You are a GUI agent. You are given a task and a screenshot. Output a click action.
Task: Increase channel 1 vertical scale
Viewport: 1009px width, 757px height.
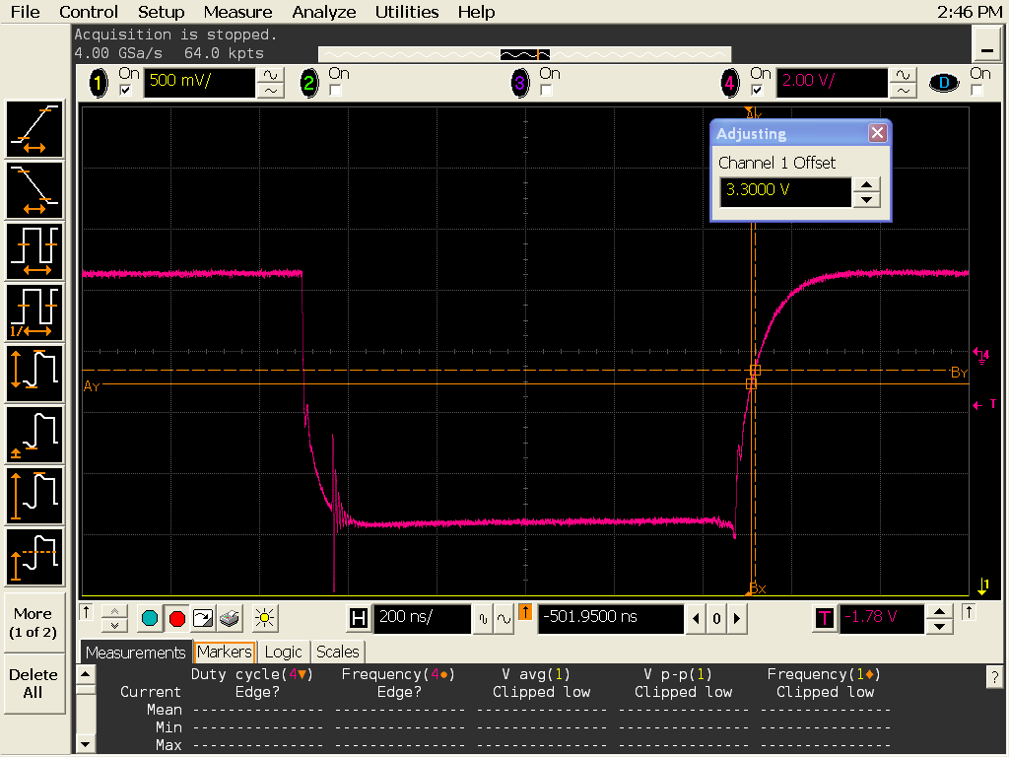(270, 75)
